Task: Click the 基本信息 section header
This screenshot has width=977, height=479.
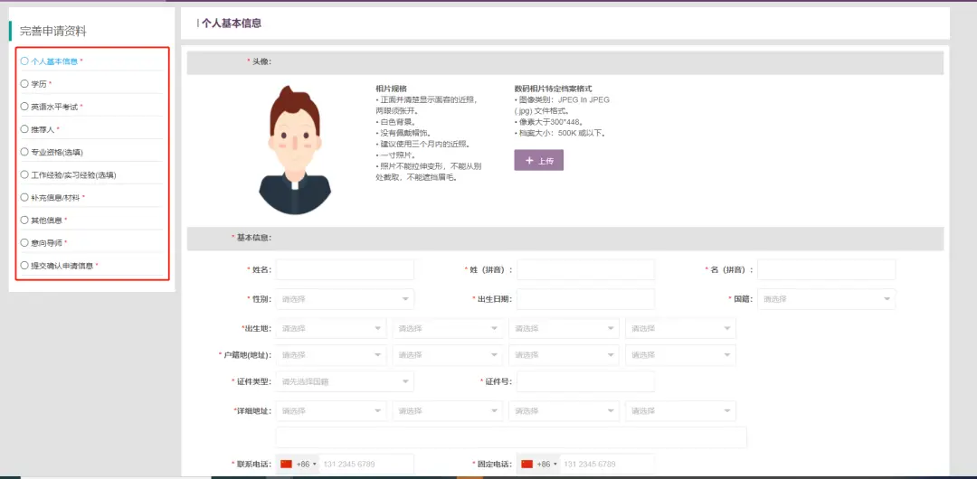Action: pyautogui.click(x=565, y=239)
